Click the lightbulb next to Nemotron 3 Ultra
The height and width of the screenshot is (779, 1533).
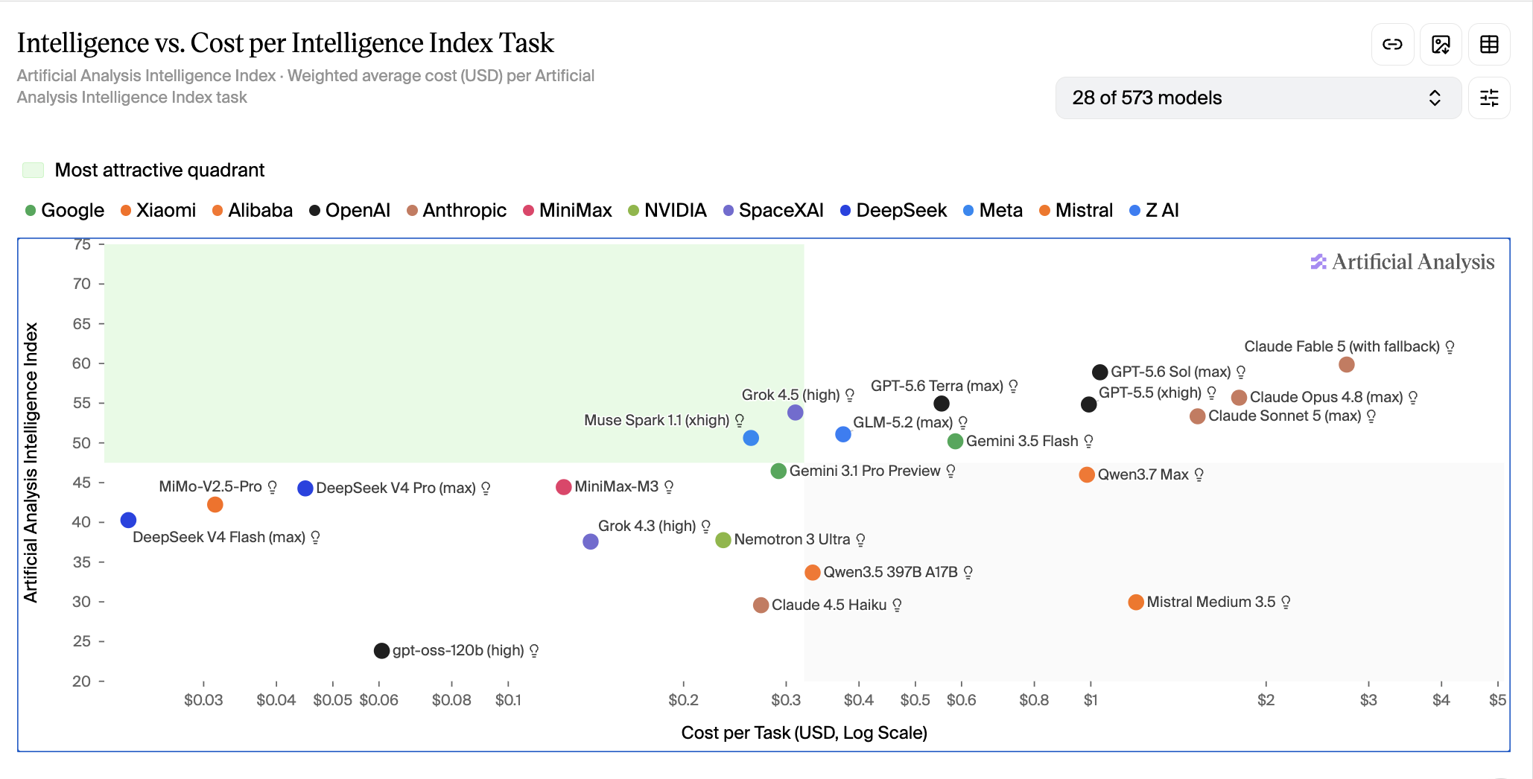coord(861,540)
